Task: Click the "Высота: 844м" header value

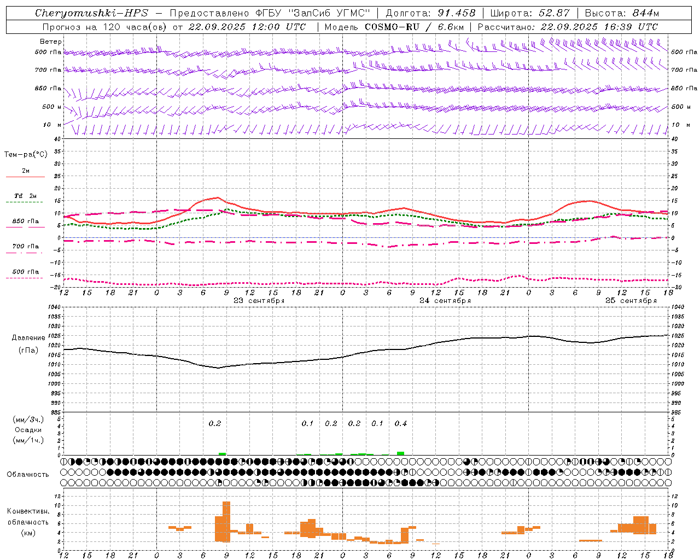Action: 622,13
